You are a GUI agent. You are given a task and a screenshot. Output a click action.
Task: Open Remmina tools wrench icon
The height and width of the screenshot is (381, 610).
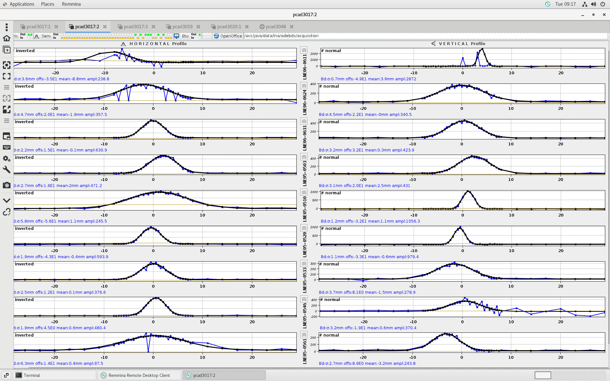tap(6, 170)
